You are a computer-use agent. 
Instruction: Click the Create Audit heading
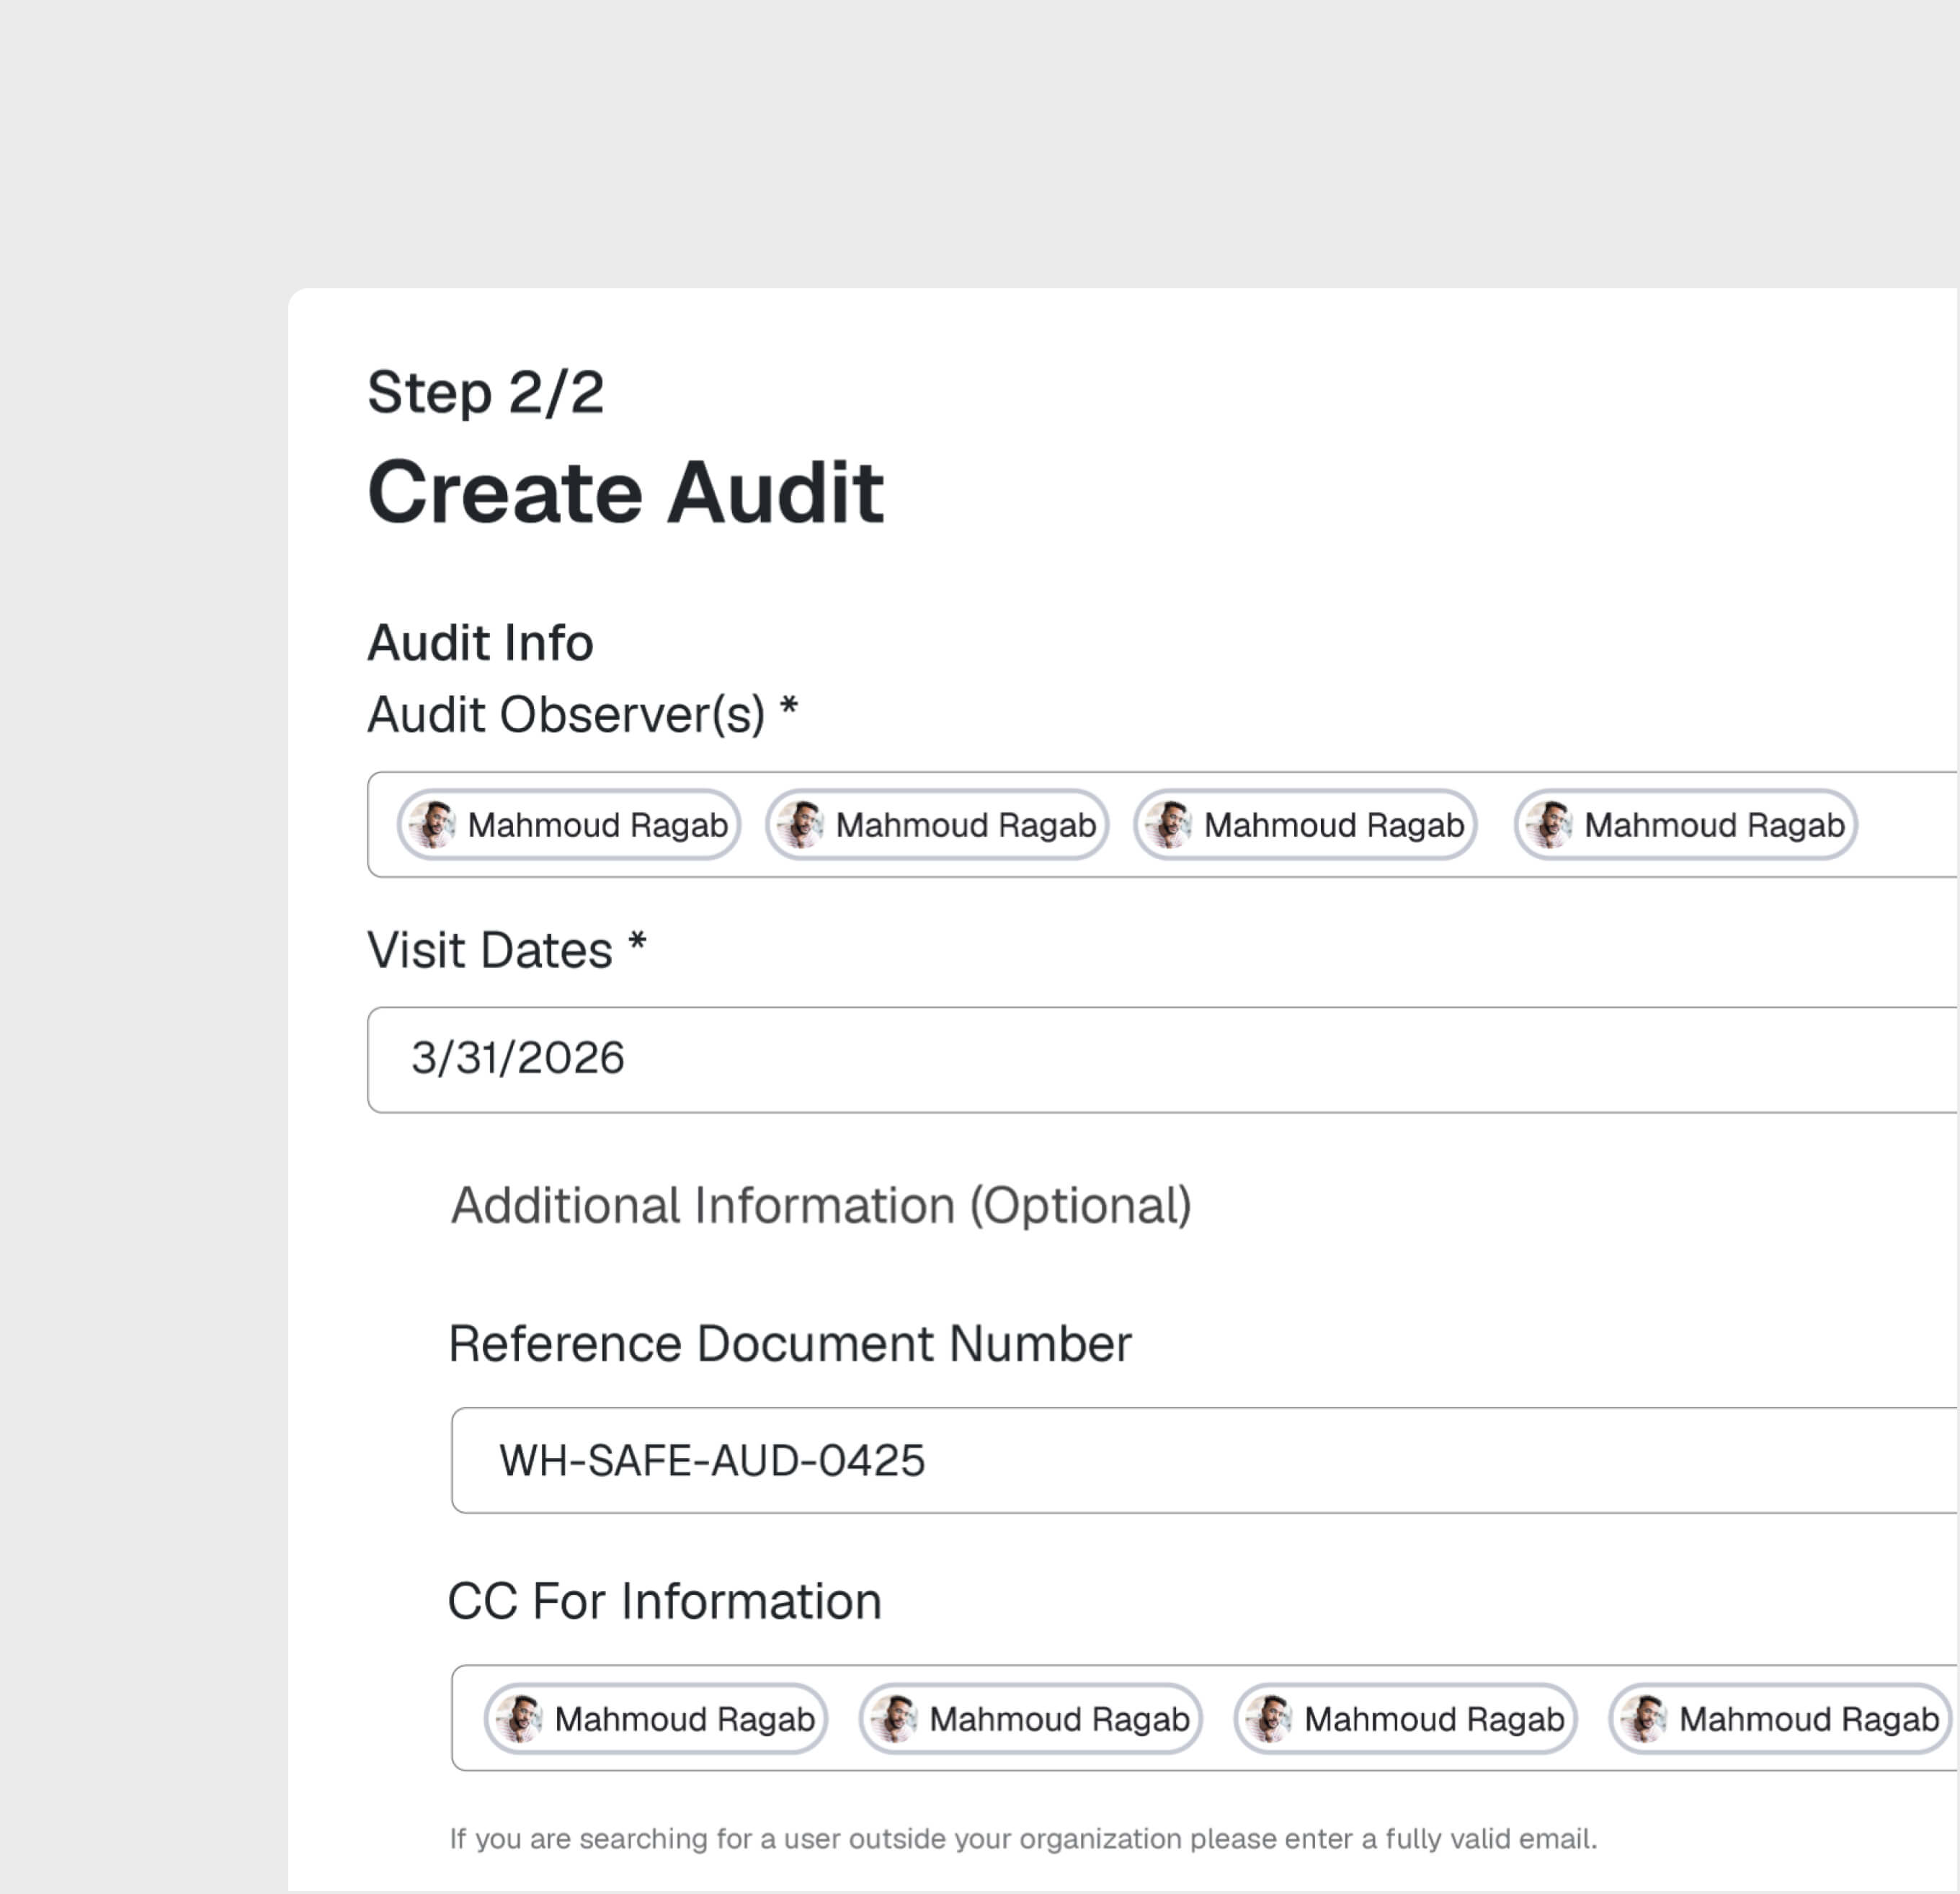click(x=626, y=492)
